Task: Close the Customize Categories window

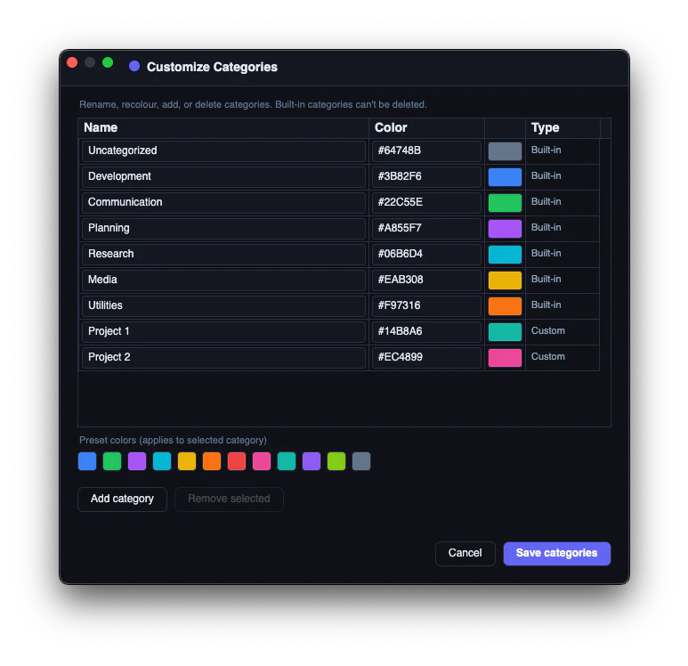Action: [x=72, y=63]
